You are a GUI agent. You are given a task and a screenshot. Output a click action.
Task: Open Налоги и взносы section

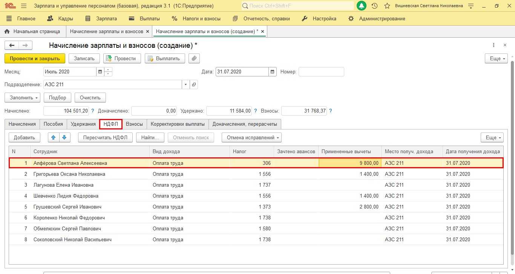196,18
